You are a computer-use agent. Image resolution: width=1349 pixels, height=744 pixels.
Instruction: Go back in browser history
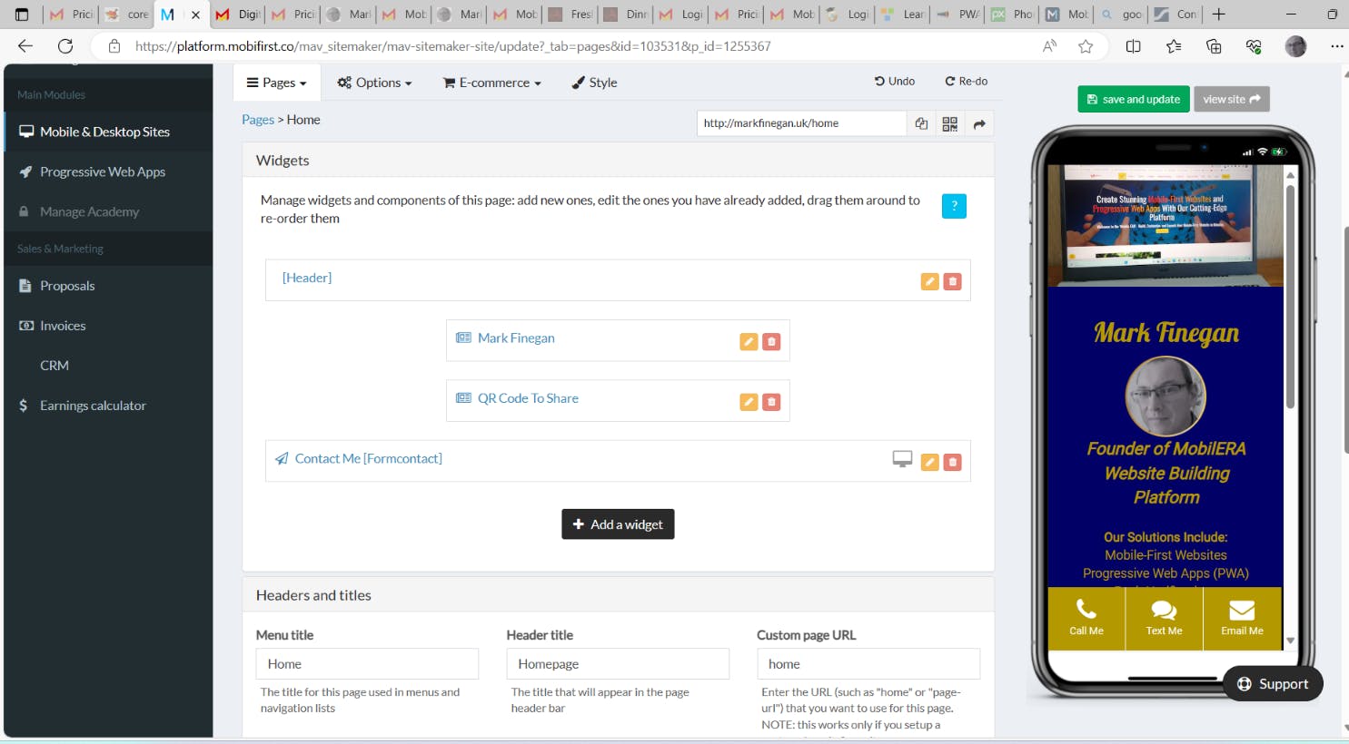[x=25, y=46]
